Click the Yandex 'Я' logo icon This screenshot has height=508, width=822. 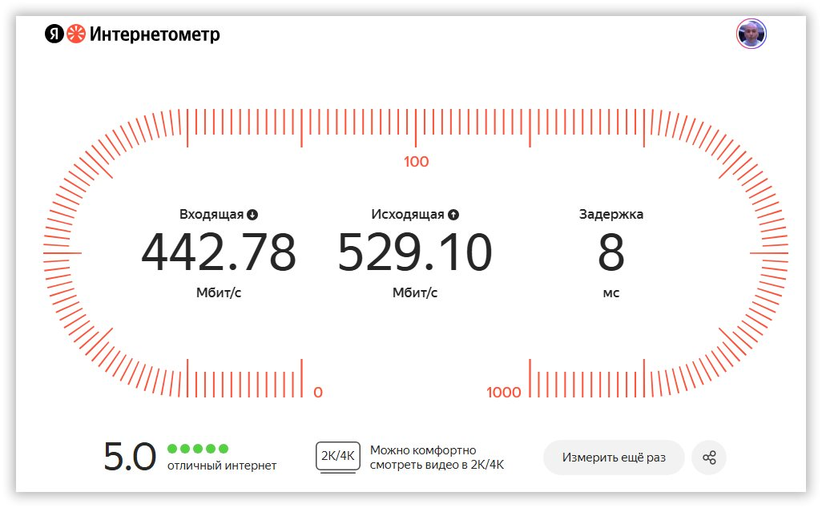(54, 34)
